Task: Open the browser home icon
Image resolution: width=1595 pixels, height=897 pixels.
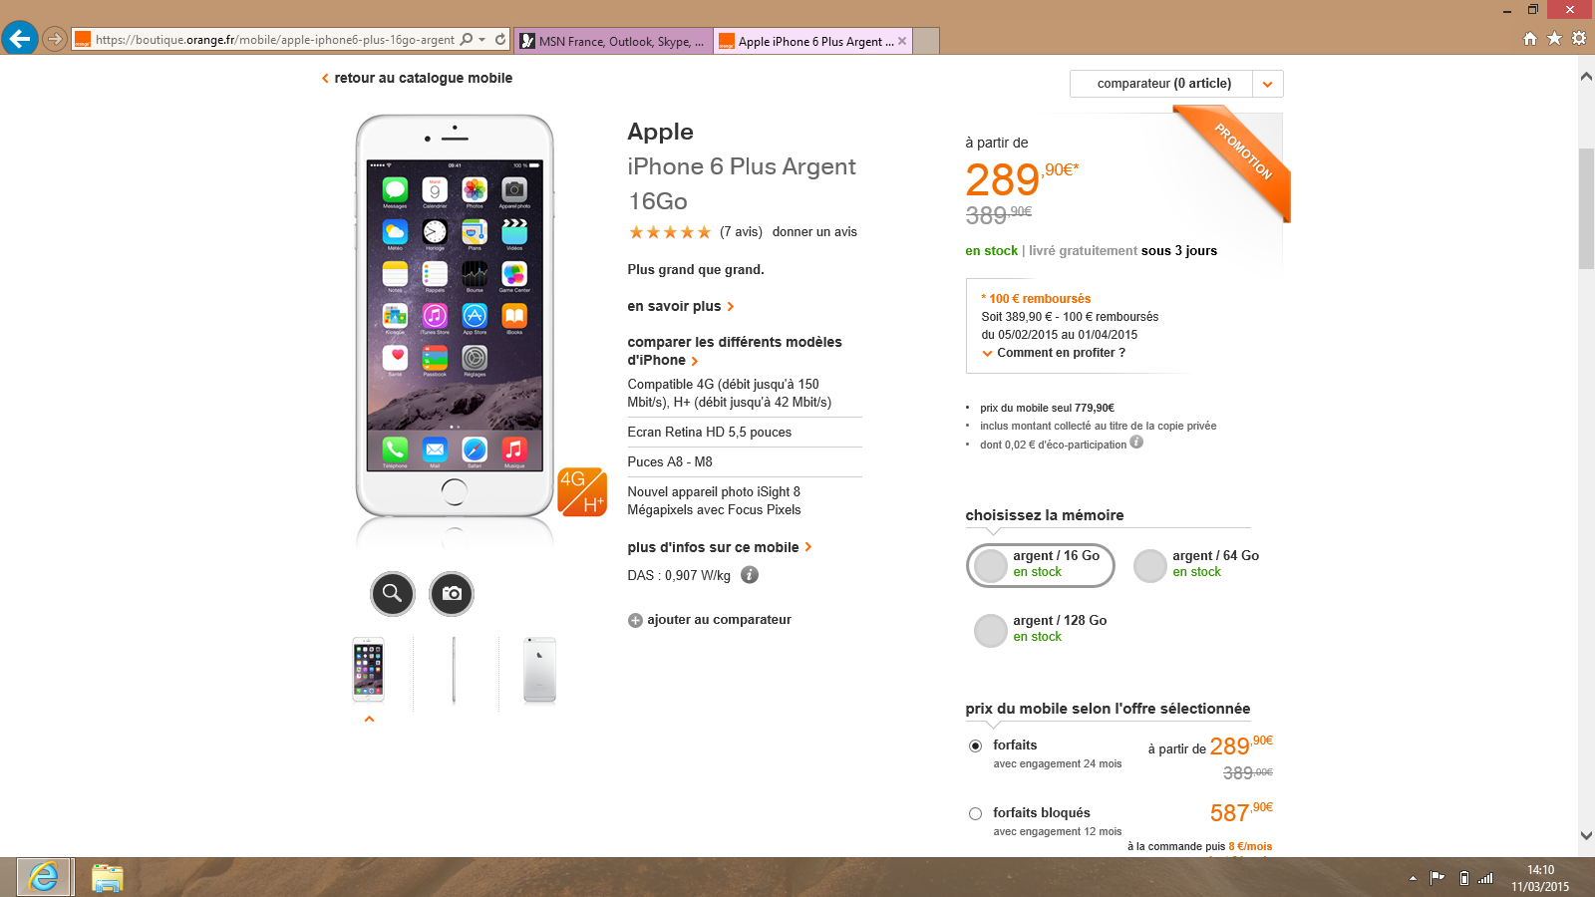Action: coord(1530,39)
